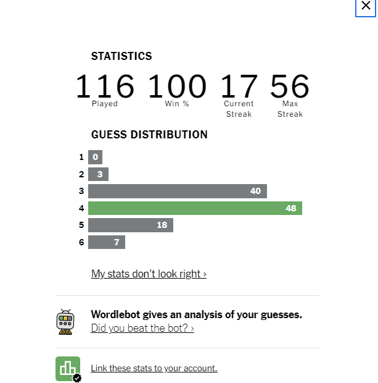Open the 'My stats don't look right' link
Screen dimensions: 378x383
pos(149,274)
